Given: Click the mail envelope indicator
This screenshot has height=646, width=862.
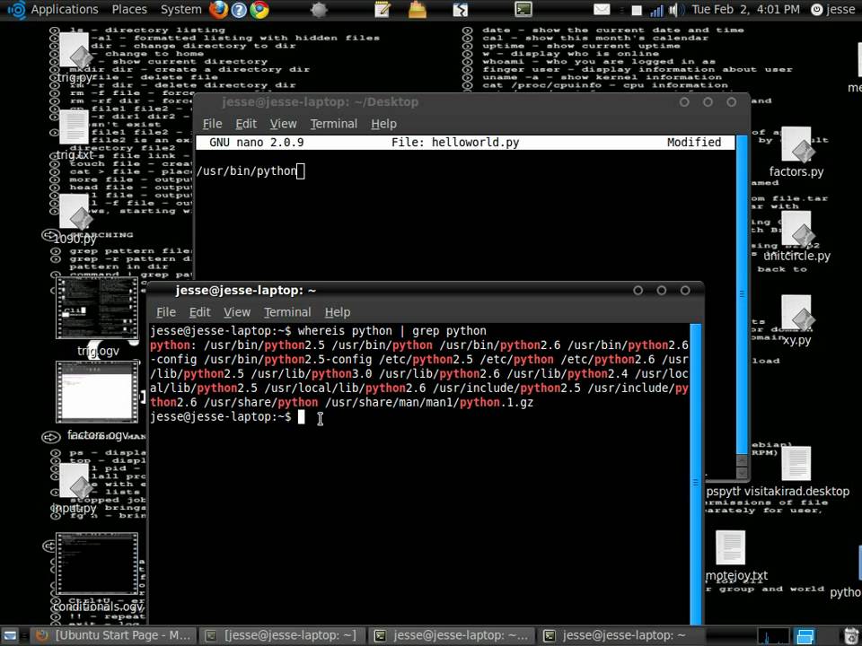Looking at the screenshot, I should [x=602, y=10].
